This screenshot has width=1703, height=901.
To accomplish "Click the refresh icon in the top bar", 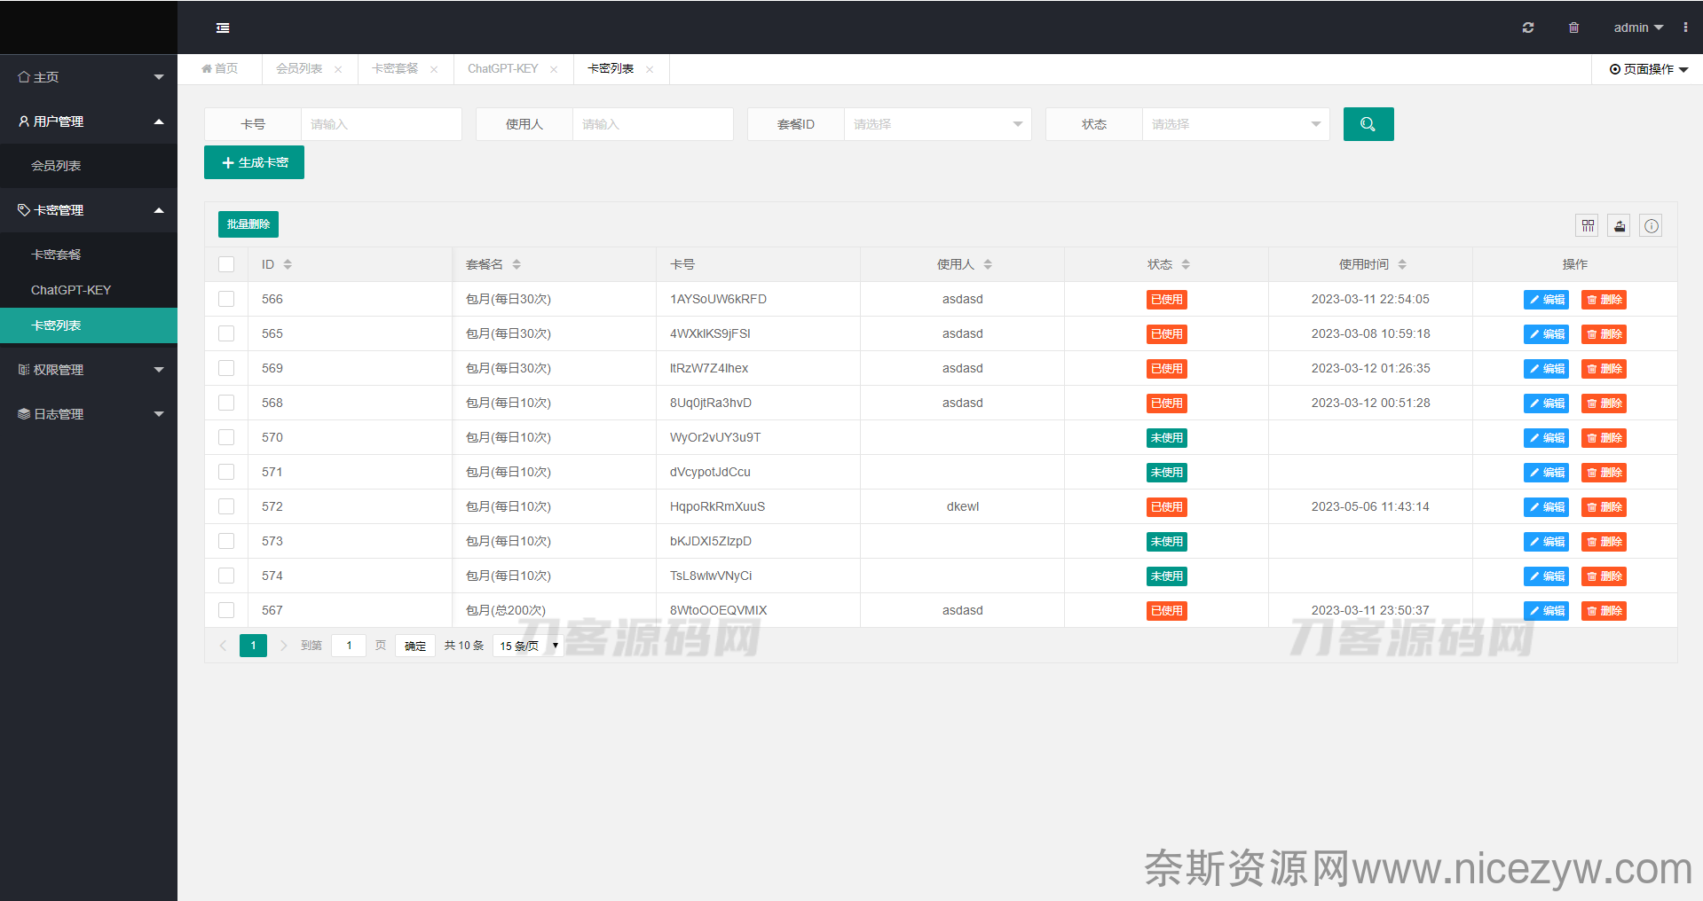I will pyautogui.click(x=1528, y=27).
